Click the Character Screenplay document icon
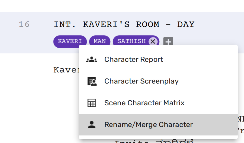The image size is (244, 143). pyautogui.click(x=91, y=81)
